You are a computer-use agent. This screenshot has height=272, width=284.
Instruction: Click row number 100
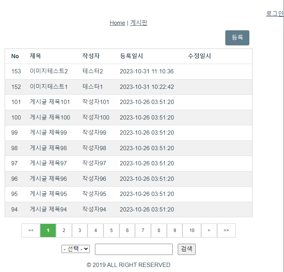(x=16, y=118)
